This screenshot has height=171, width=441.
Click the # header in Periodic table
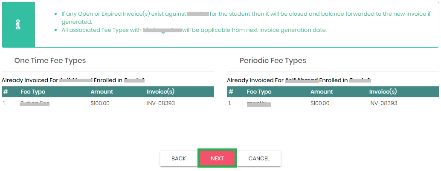pos(231,91)
